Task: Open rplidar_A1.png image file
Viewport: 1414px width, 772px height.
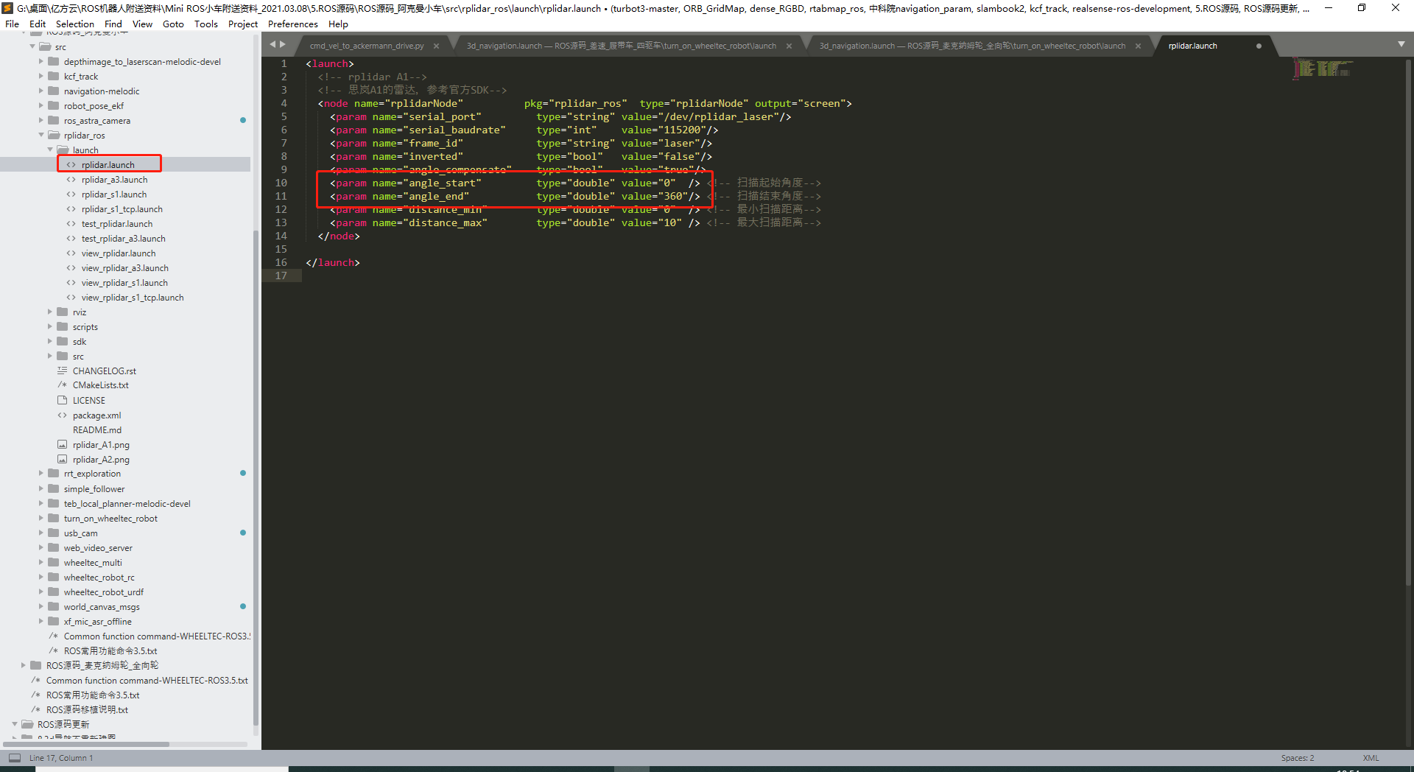Action: pos(101,445)
